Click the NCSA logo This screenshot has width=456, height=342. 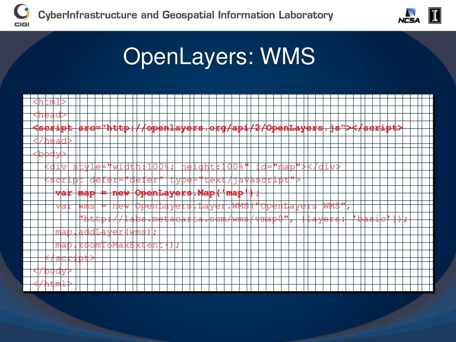(409, 16)
